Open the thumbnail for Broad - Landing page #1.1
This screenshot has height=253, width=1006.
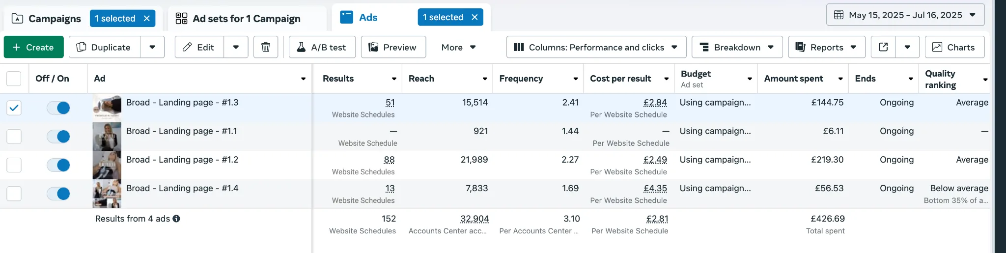pyautogui.click(x=107, y=137)
